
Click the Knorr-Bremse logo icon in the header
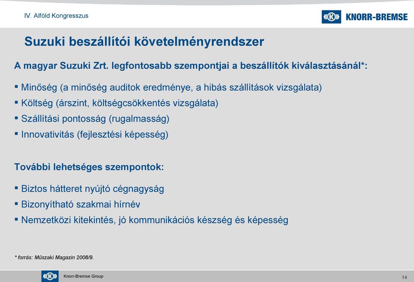331,17
